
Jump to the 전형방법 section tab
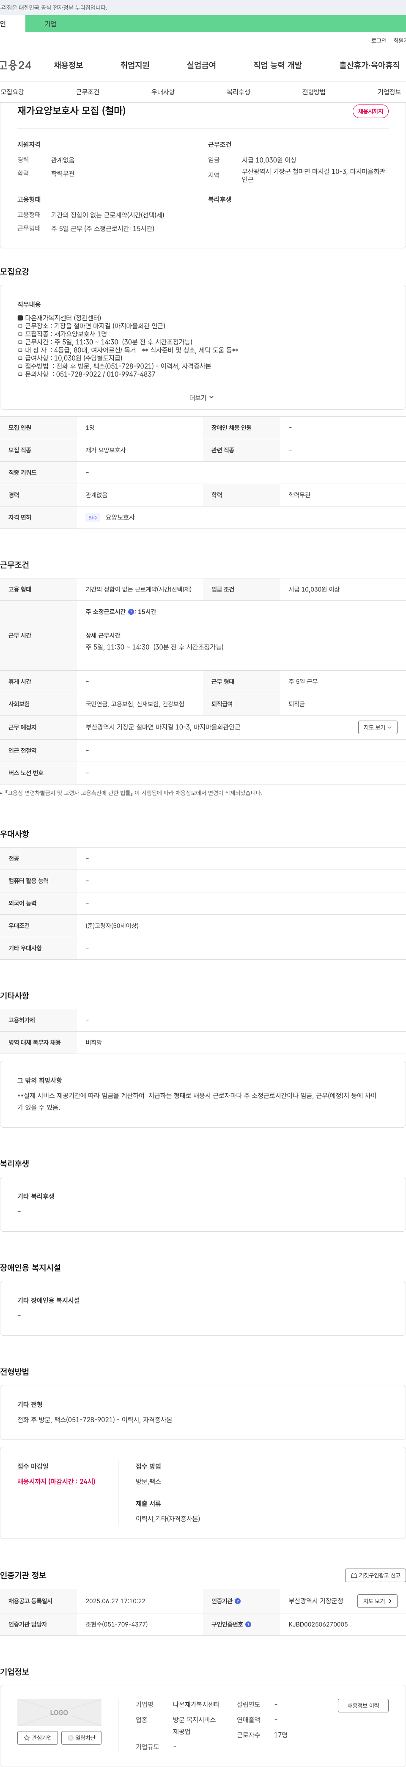click(x=314, y=92)
